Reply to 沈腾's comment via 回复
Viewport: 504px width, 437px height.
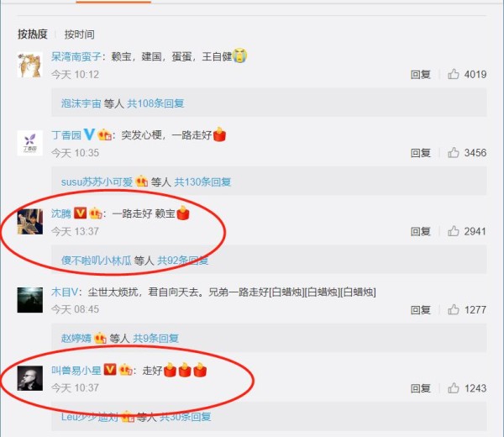[x=421, y=231]
